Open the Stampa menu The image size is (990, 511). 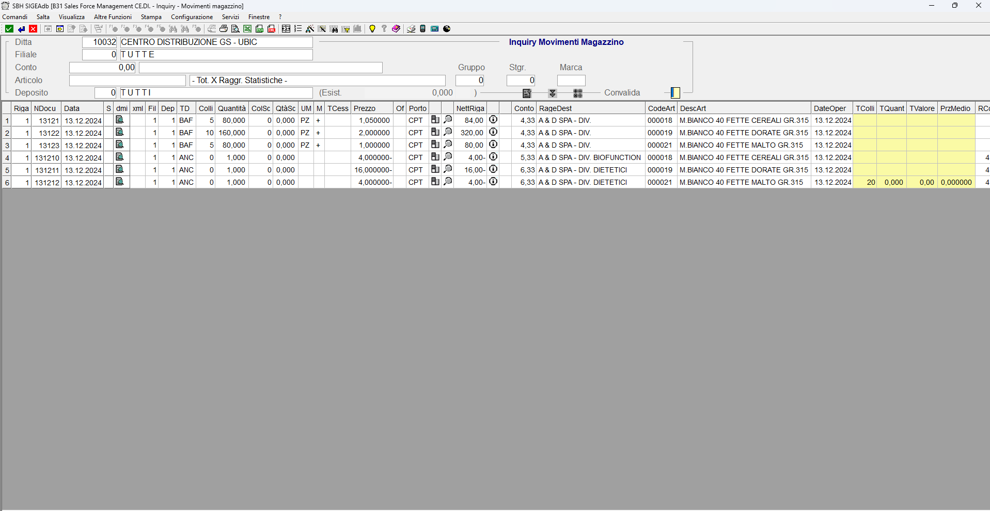point(151,17)
